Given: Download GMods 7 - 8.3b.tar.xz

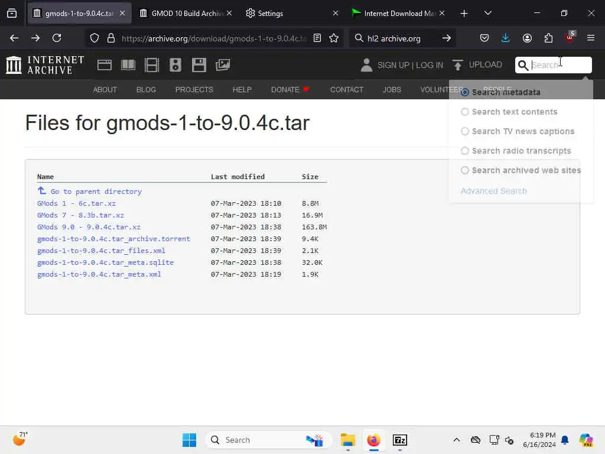Looking at the screenshot, I should coord(80,215).
